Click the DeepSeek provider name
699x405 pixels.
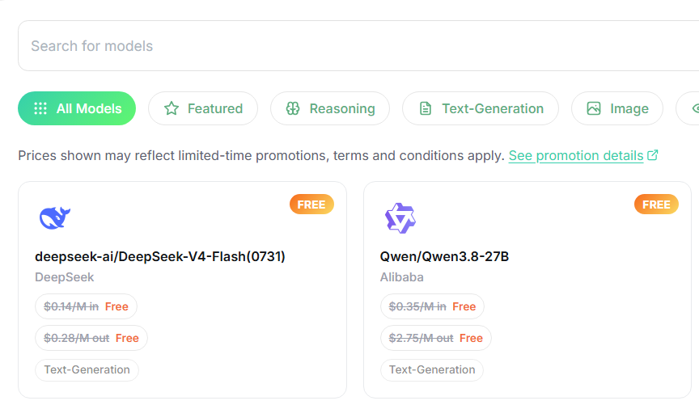pos(65,277)
